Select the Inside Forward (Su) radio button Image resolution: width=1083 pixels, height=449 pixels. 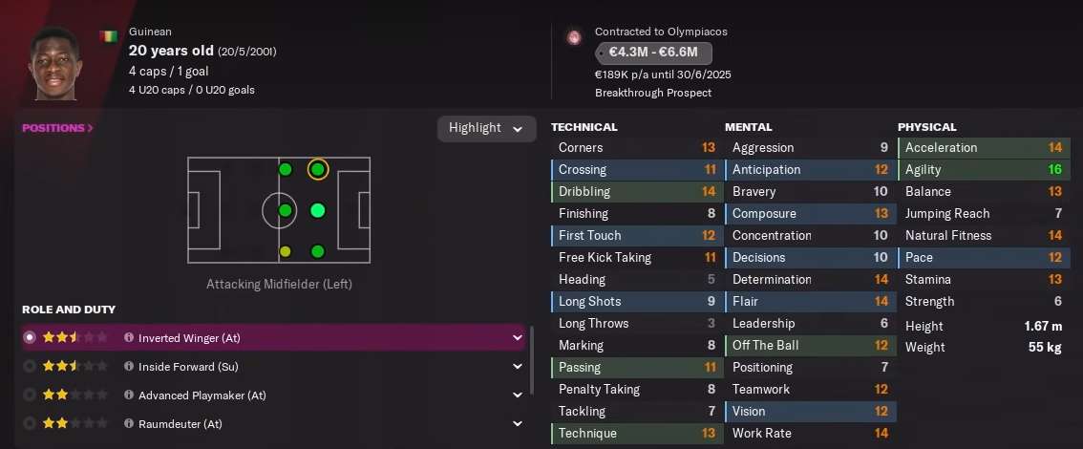30,366
